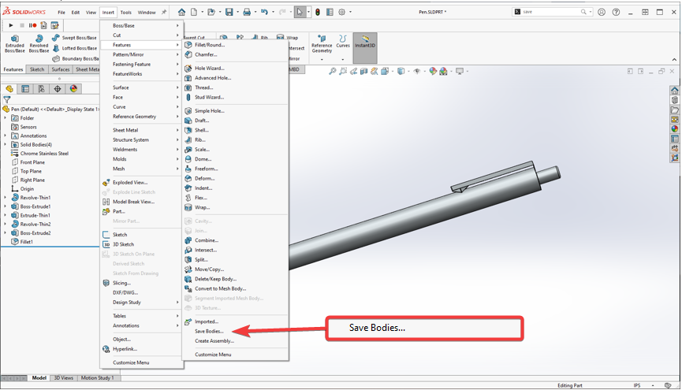Click the macro Play button
Image resolution: width=682 pixels, height=390 pixels.
point(11,25)
